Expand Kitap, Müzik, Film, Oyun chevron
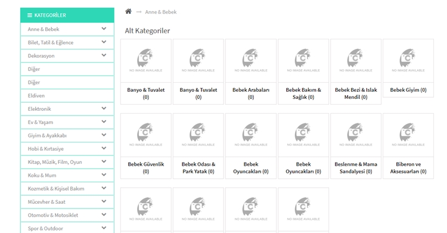The width and height of the screenshot is (447, 233). [x=104, y=161]
